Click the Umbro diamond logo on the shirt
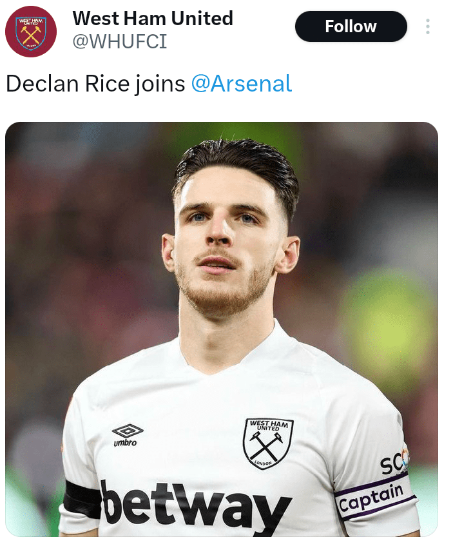 [x=127, y=431]
